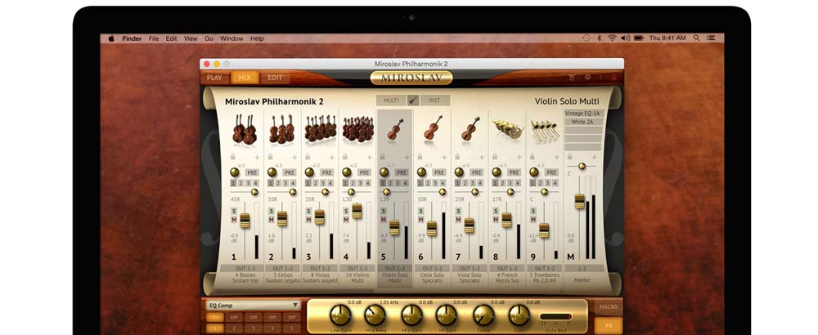Open the File menu
The image size is (818, 335).
(154, 38)
